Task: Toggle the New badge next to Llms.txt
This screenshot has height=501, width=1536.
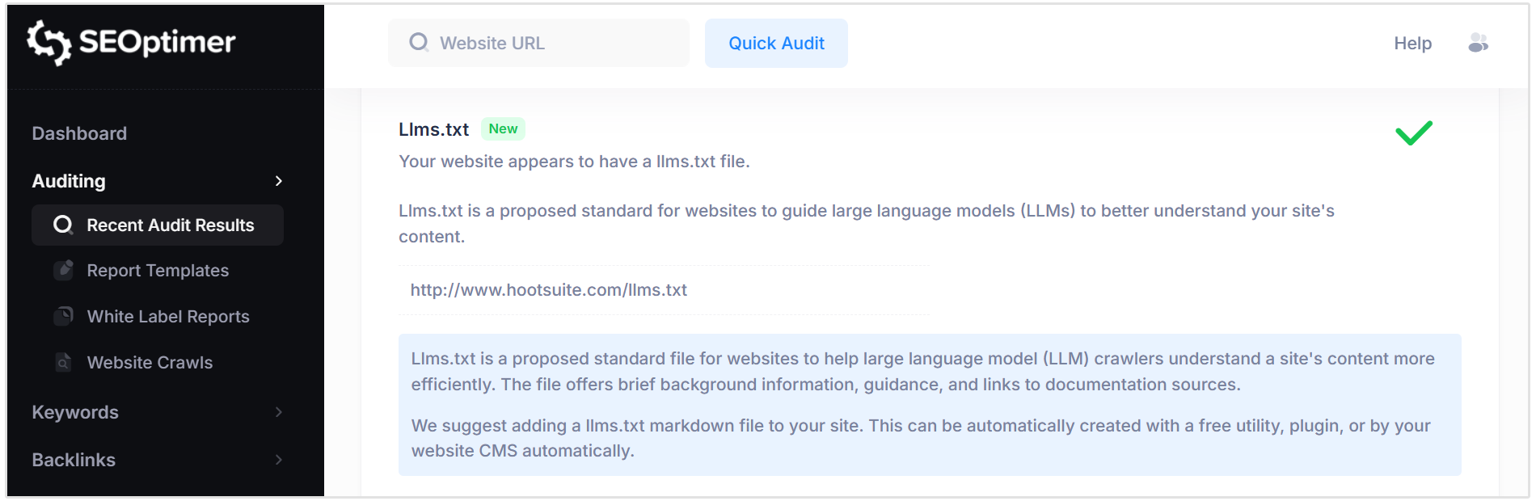Action: [503, 128]
